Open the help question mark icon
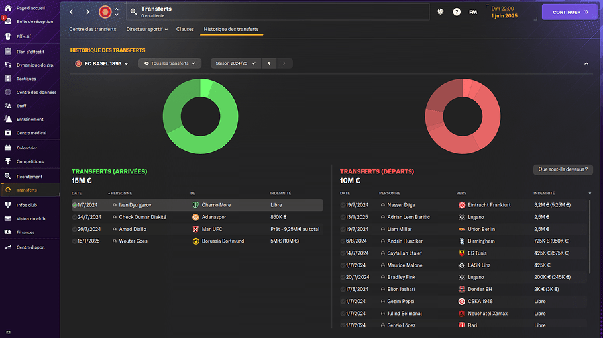The image size is (603, 338). [457, 12]
